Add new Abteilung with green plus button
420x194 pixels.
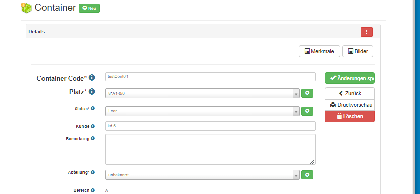pos(307,175)
